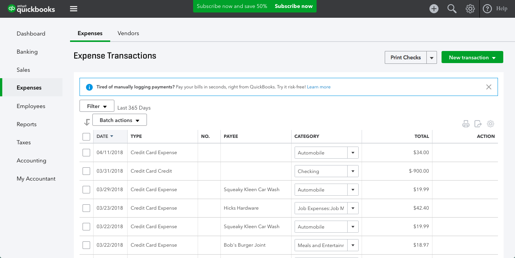
Task: Expand the category dropdown on the Bob's Burger Joint row
Action: [x=353, y=245]
